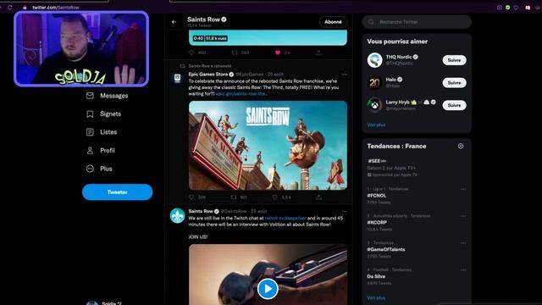The height and width of the screenshot is (305, 542).
Task: Share the top video tweet
Action: pos(318,53)
